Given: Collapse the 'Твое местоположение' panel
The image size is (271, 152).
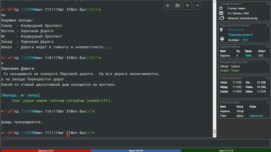Looking at the screenshot, I should (x=268, y=25).
